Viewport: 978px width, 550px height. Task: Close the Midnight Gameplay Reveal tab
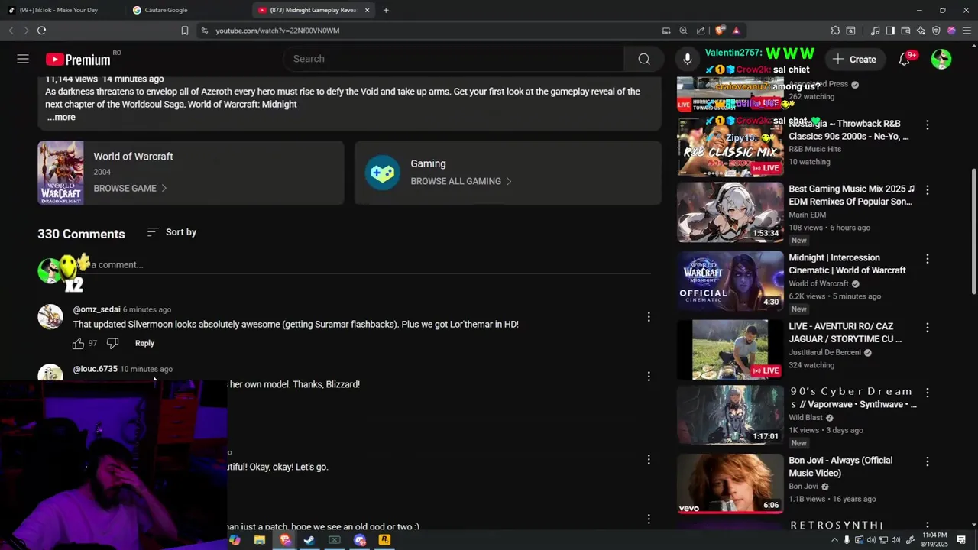pyautogui.click(x=368, y=10)
